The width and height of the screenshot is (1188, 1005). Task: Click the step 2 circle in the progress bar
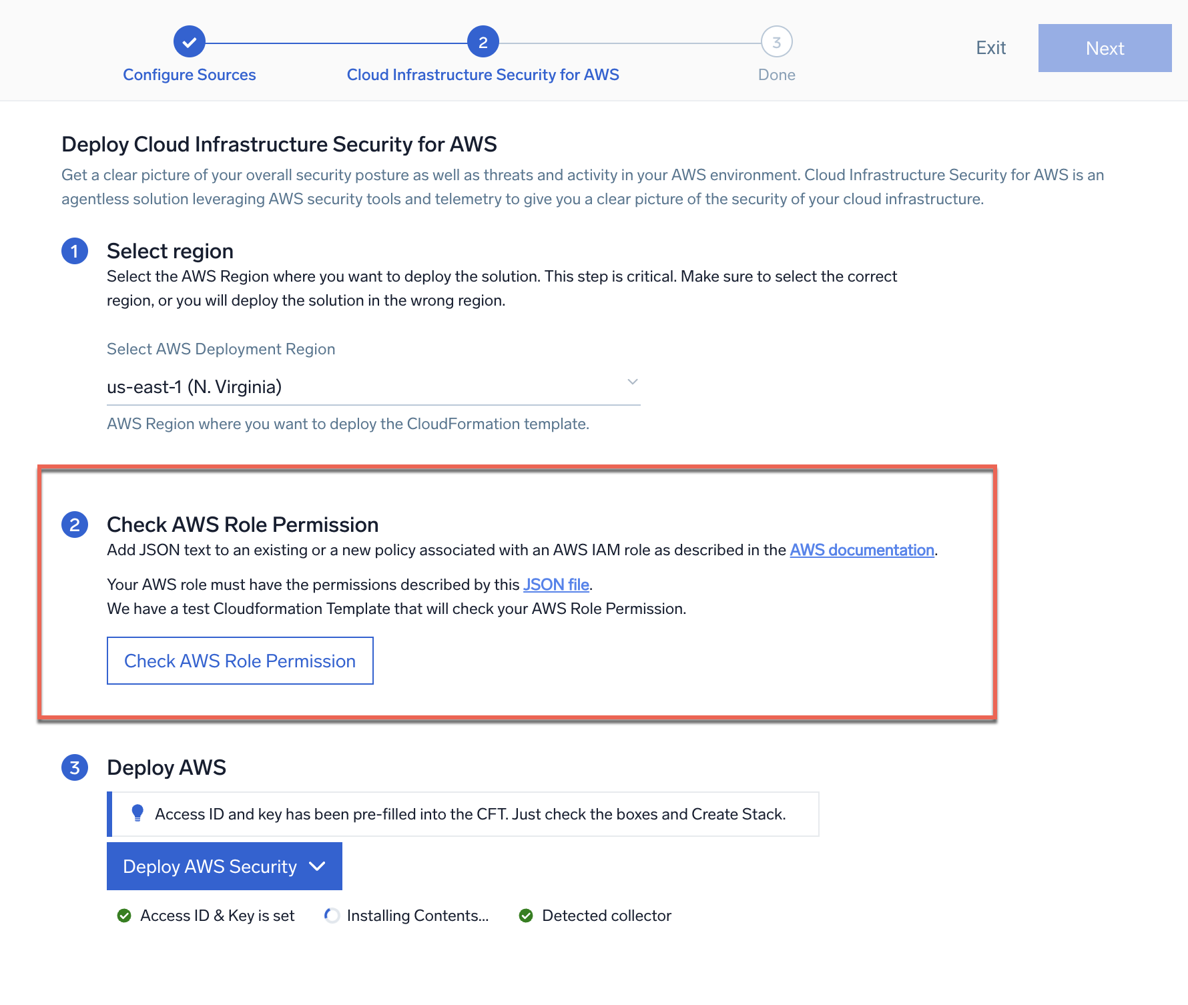482,41
